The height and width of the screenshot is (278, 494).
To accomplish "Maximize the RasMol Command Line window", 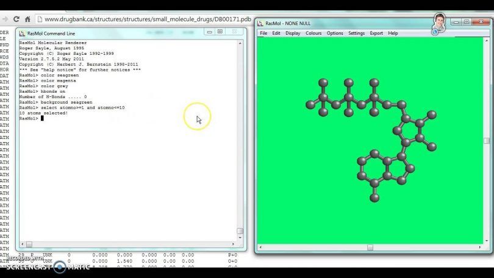I will point(220,32).
